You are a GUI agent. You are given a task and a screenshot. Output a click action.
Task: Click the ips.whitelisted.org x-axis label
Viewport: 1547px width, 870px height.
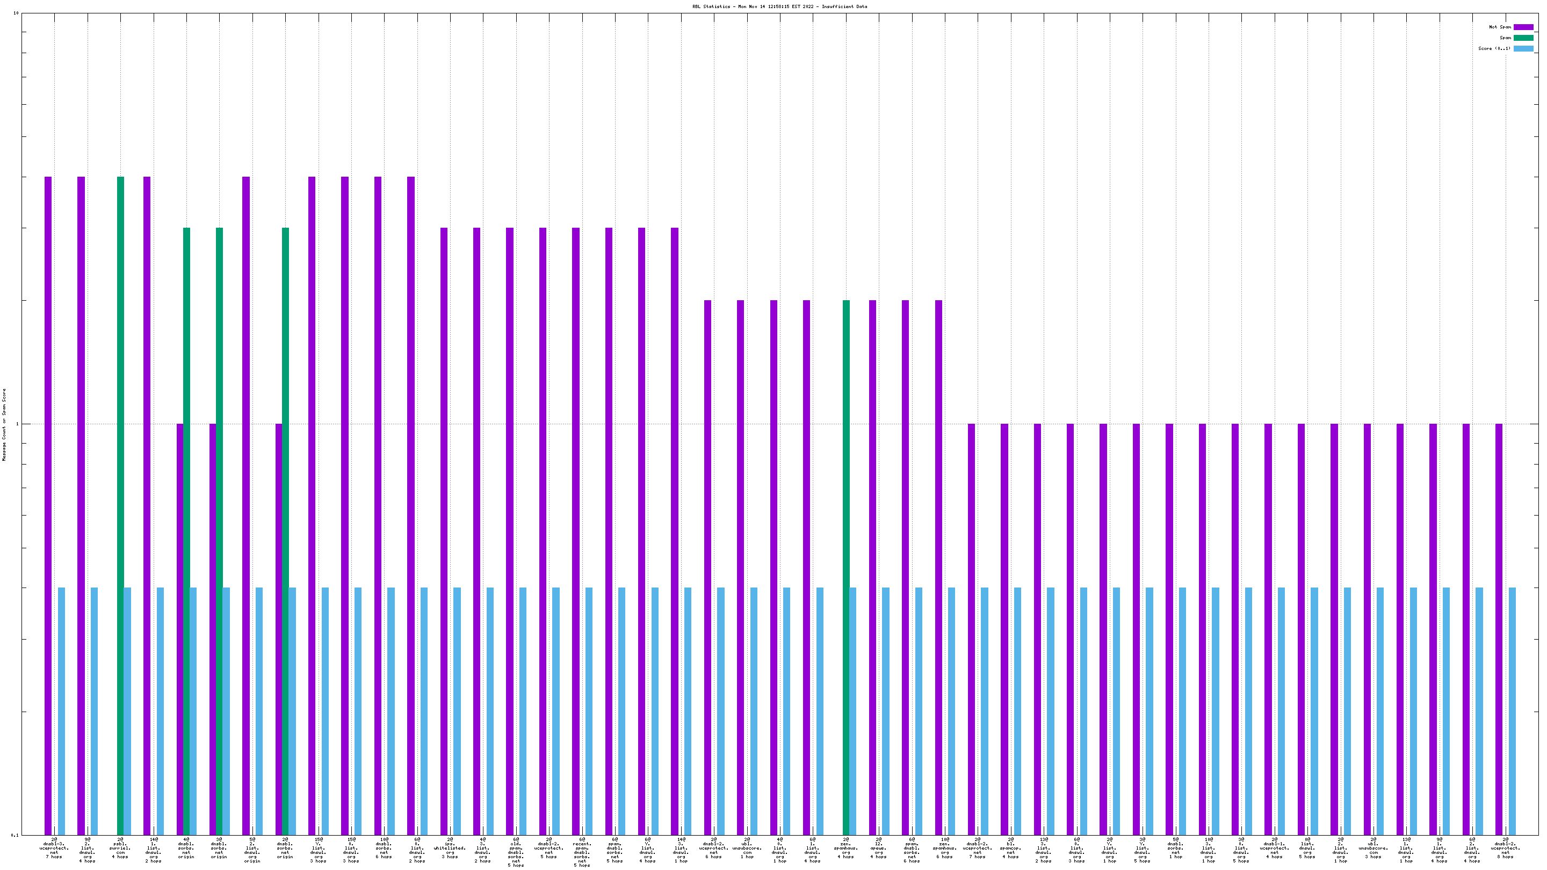450,848
